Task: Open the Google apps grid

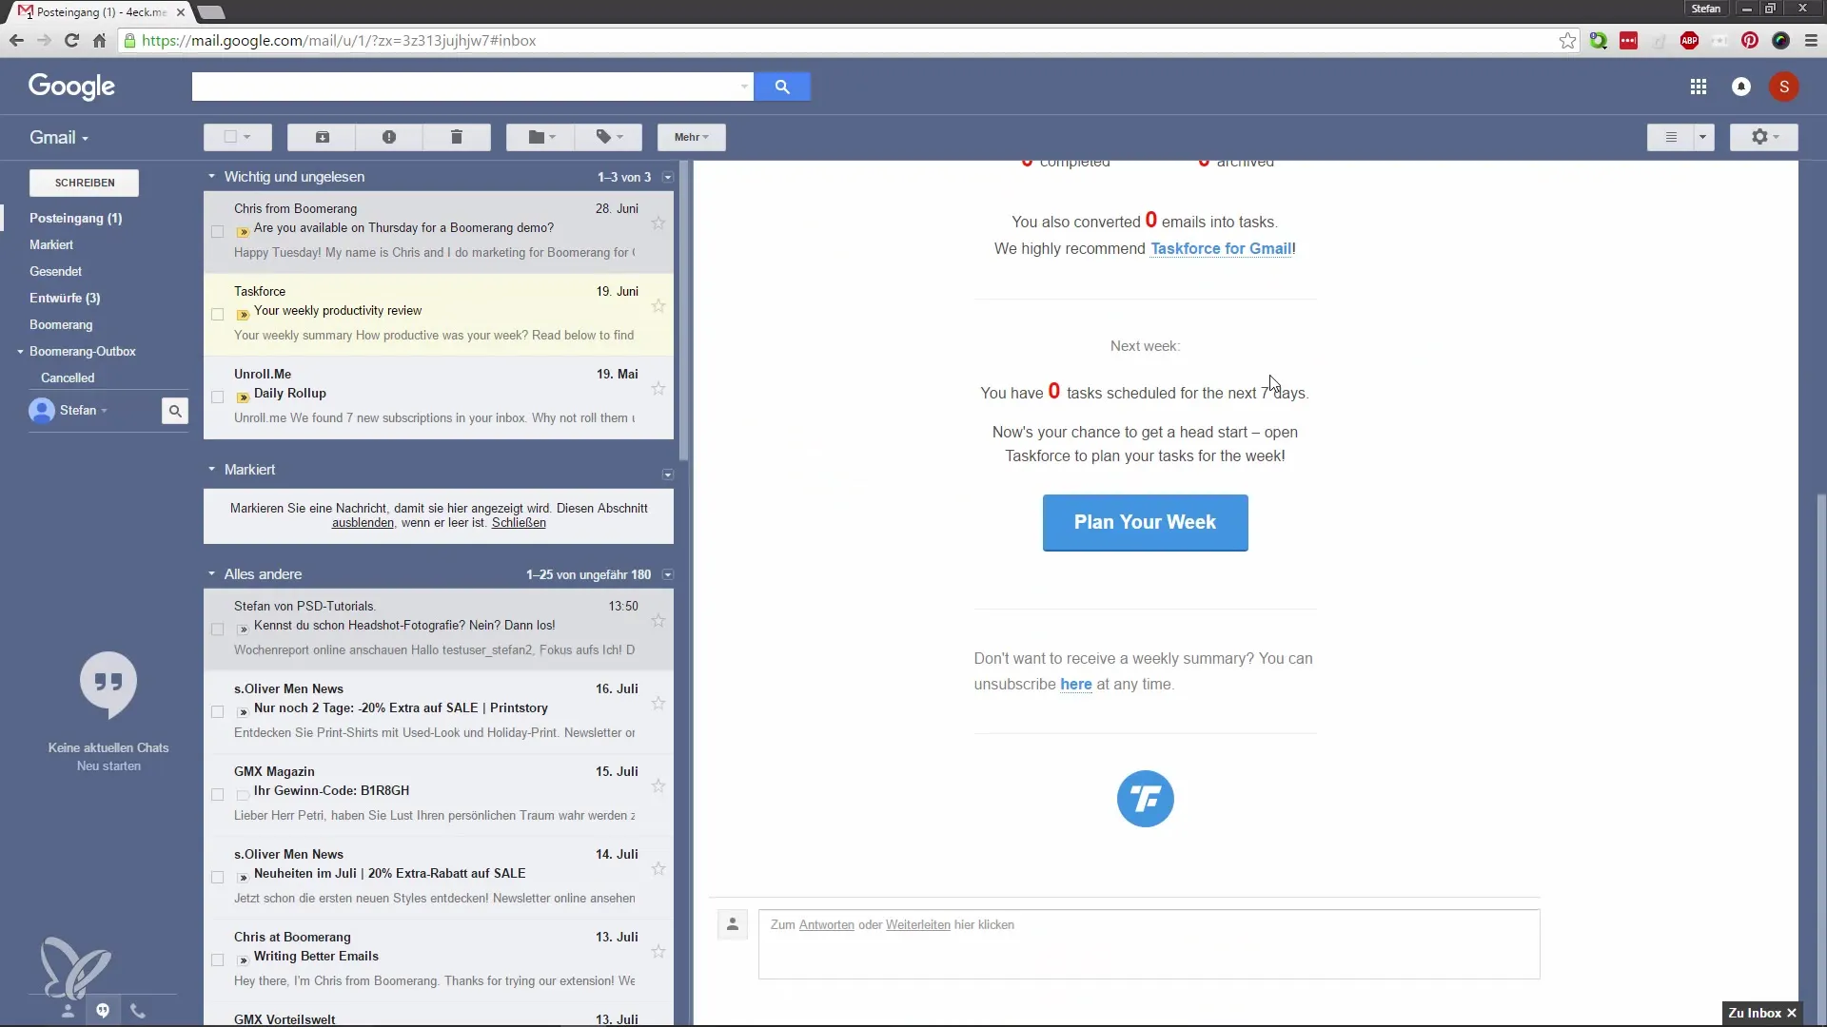Action: pos(1699,87)
